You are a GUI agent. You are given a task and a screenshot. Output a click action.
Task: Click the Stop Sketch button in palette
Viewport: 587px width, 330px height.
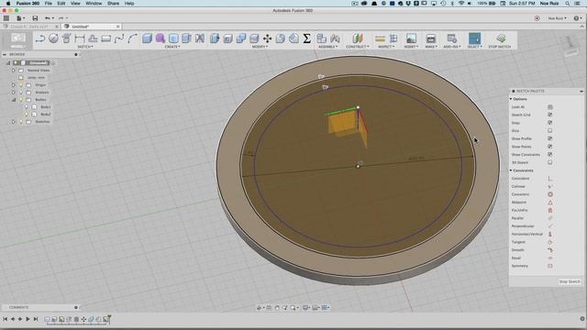(570, 281)
